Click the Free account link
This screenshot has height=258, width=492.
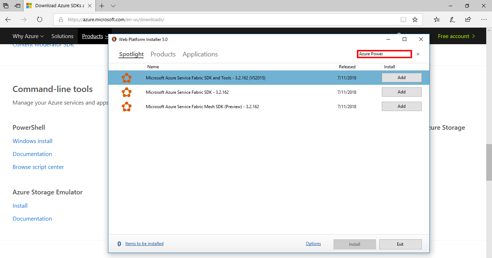click(x=456, y=36)
